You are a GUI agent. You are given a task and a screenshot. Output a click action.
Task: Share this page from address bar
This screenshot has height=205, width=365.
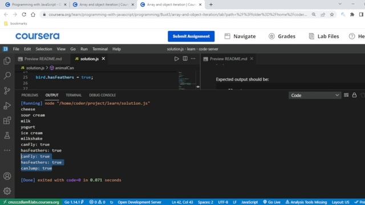[x=323, y=14]
